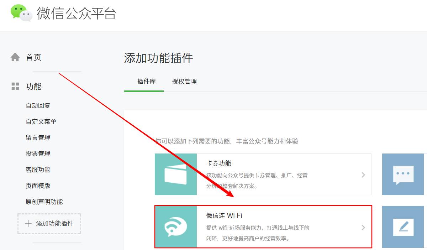Expand the 微信连 Wi-Fi chevron arrow
The width and height of the screenshot is (427, 250).
coord(363,227)
